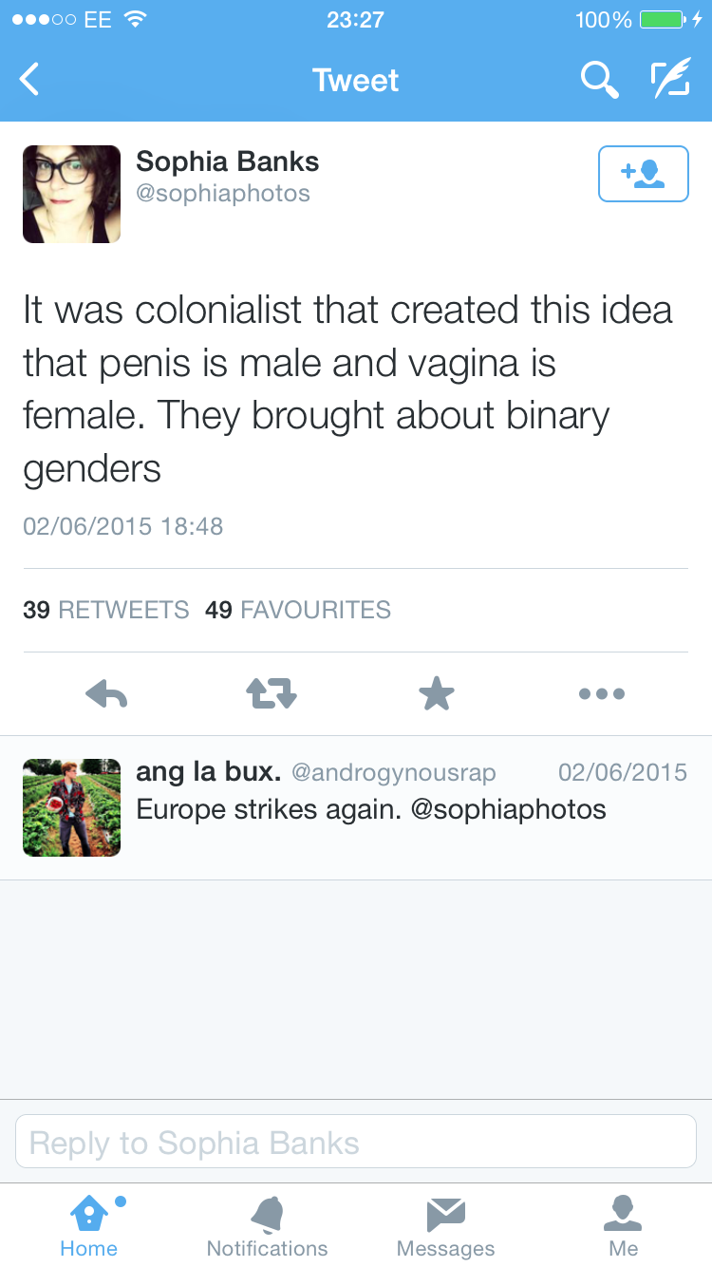Reply to the tweet using arrow icon

pyautogui.click(x=106, y=694)
